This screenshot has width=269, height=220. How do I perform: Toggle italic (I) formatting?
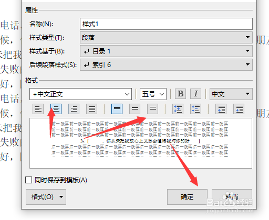(196, 94)
